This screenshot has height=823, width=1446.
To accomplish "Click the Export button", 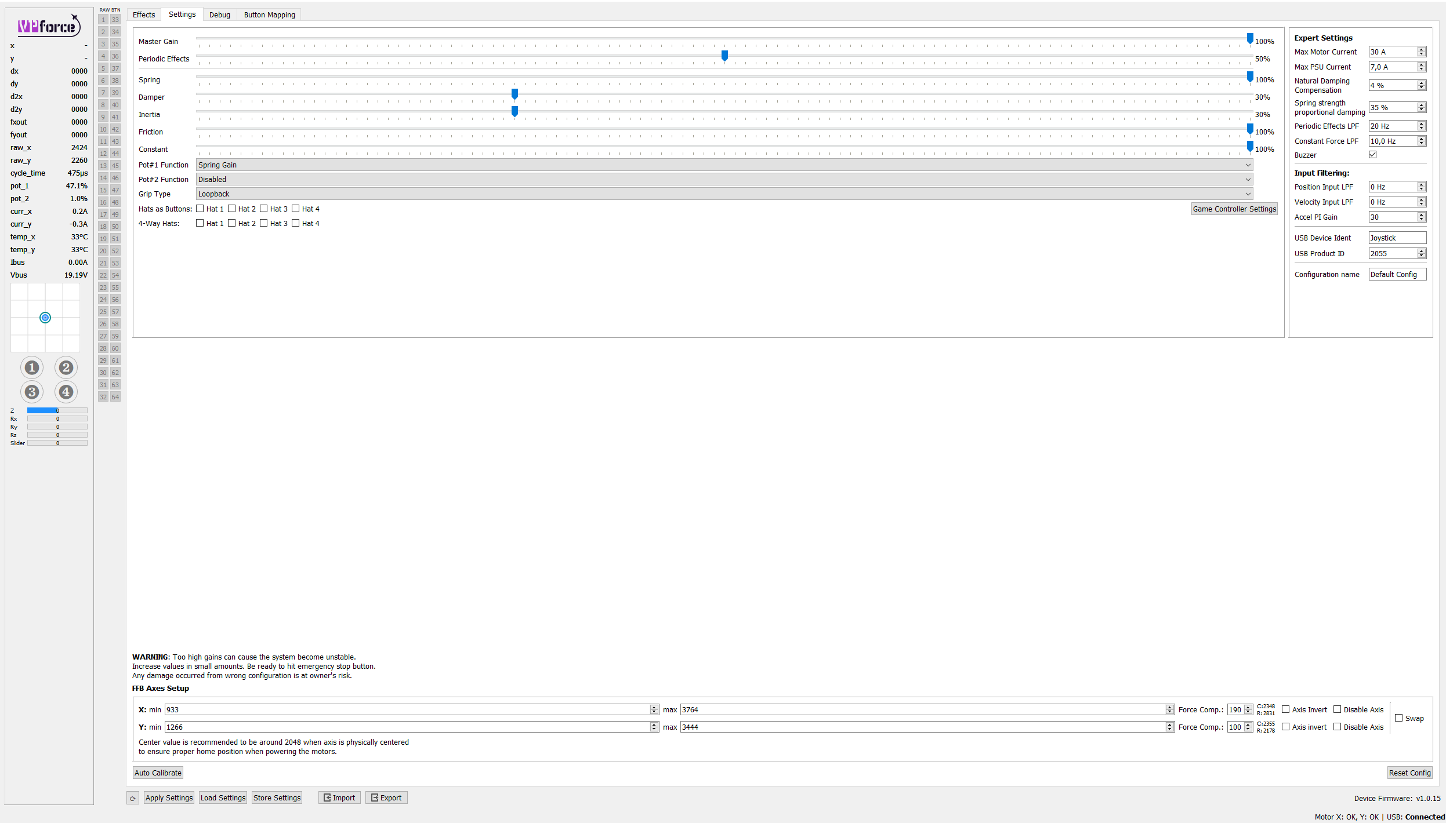I will (x=386, y=797).
